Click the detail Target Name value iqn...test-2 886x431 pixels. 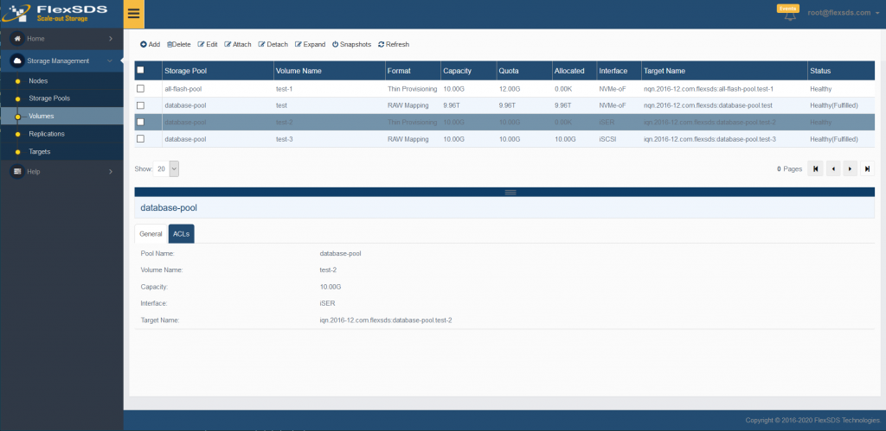[x=385, y=320]
